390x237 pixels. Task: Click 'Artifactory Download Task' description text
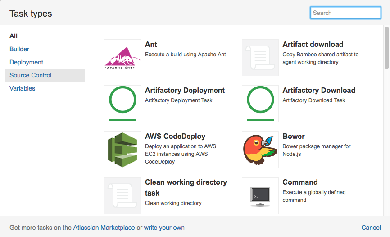coord(313,100)
